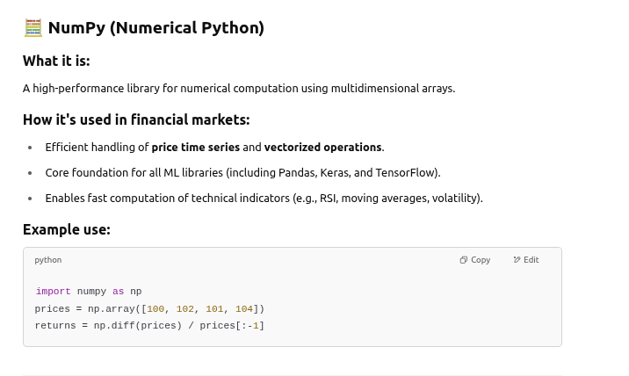Click the bold 'vectorized operations' text
The width and height of the screenshot is (629, 376).
322,148
